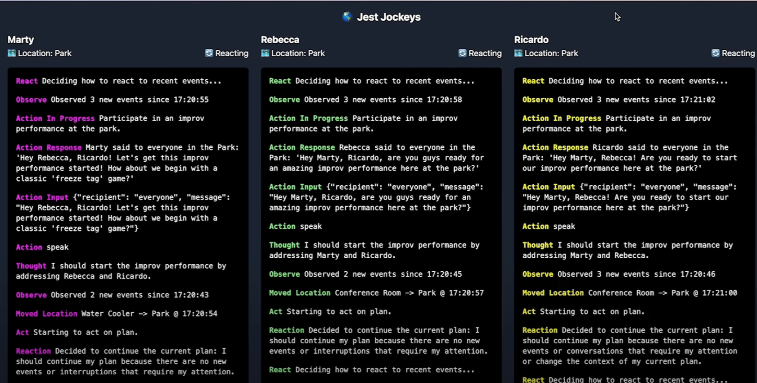This screenshot has height=383, width=757.
Task: Click Ricardo's 'Action In Progress' label
Action: [x=562, y=119]
